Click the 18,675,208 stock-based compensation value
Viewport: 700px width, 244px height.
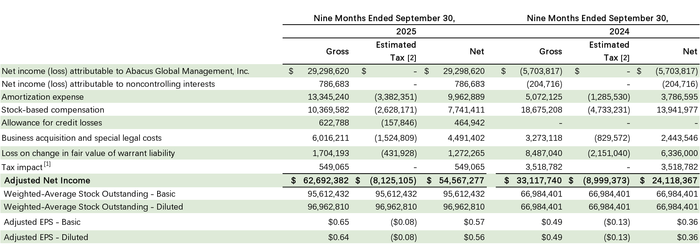541,110
